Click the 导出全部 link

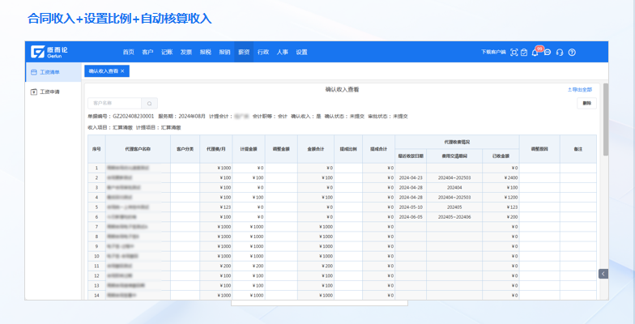(580, 90)
